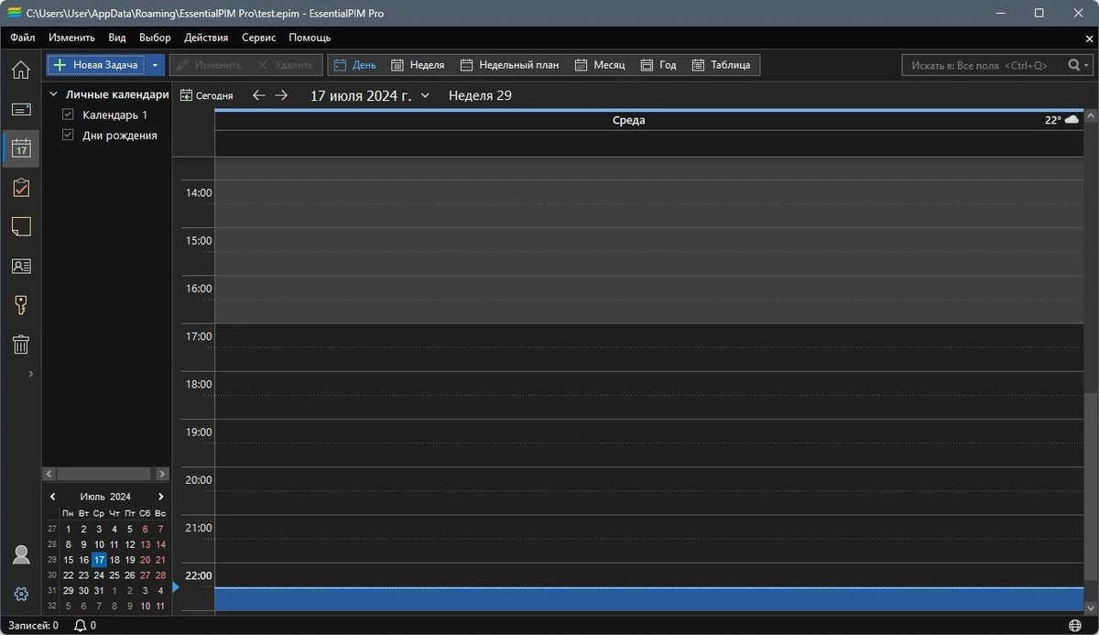Click the Среда day header

(628, 120)
